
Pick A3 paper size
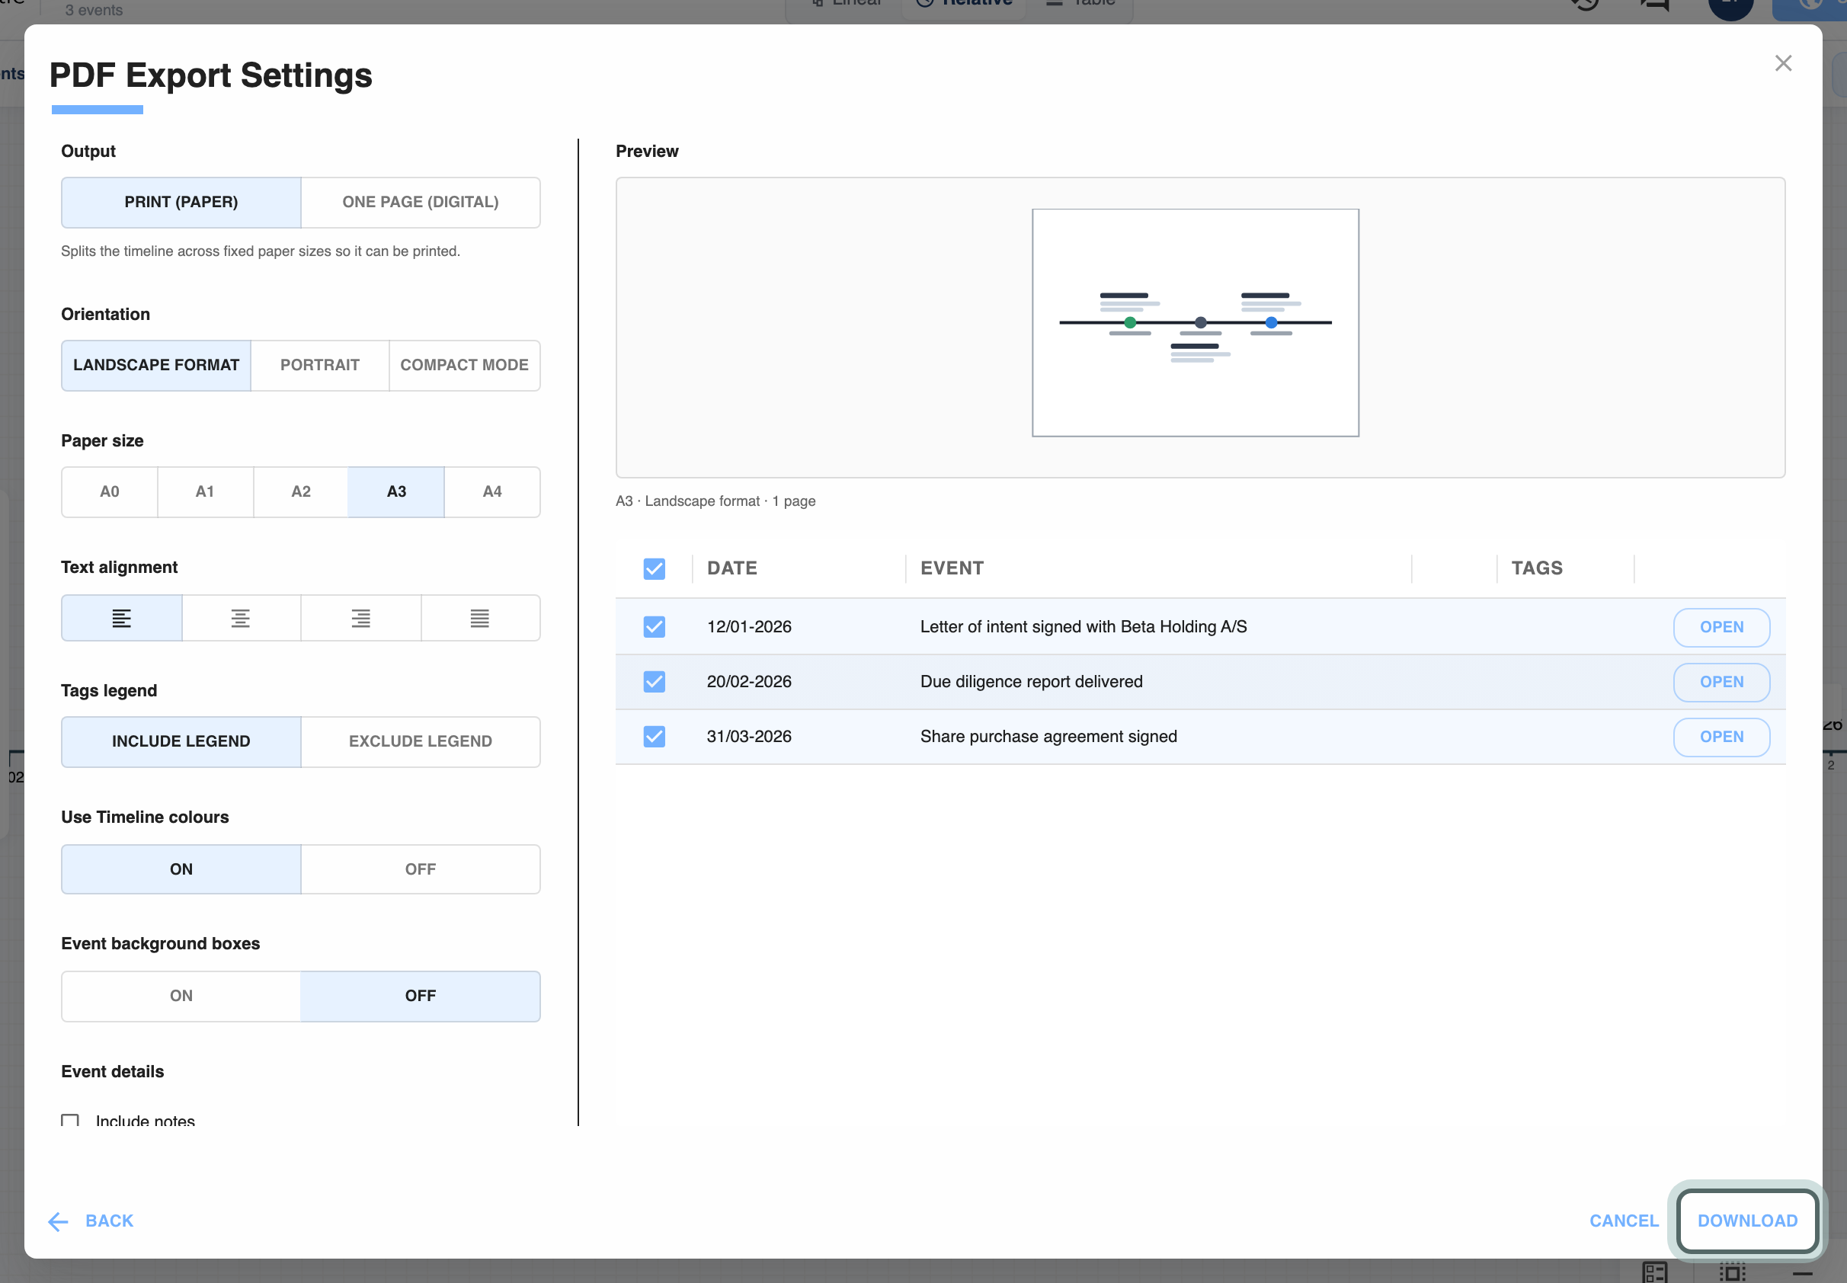pos(396,492)
